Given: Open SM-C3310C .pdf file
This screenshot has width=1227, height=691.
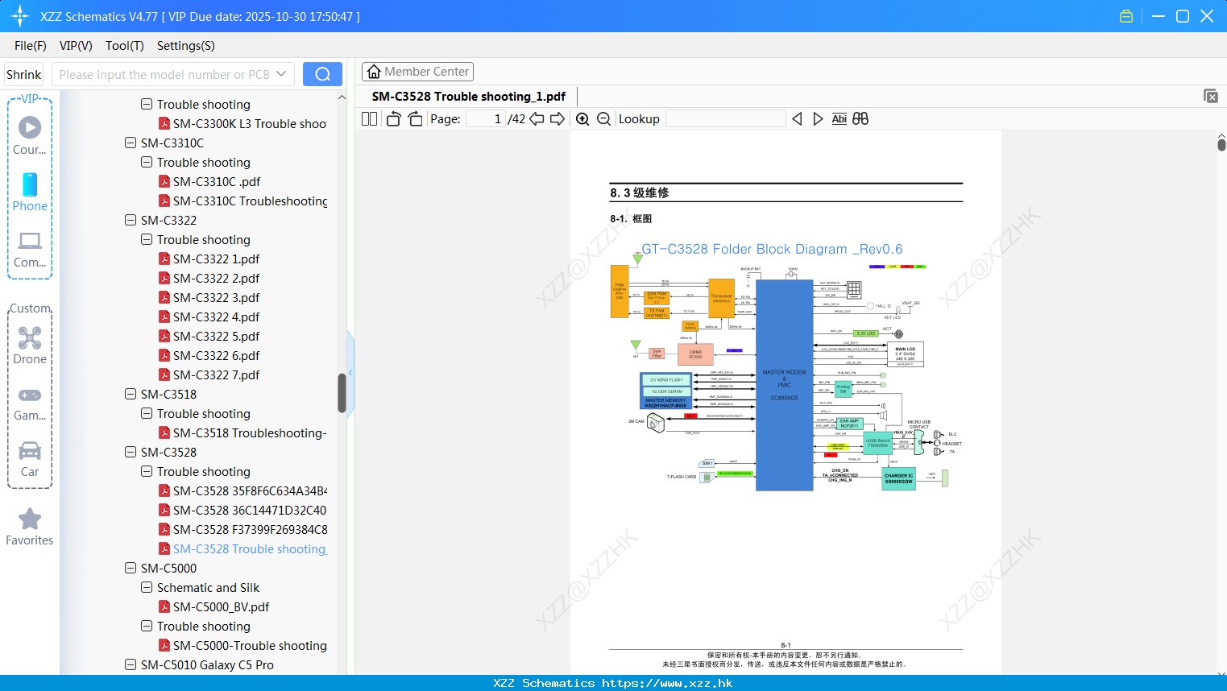Looking at the screenshot, I should click(x=217, y=181).
